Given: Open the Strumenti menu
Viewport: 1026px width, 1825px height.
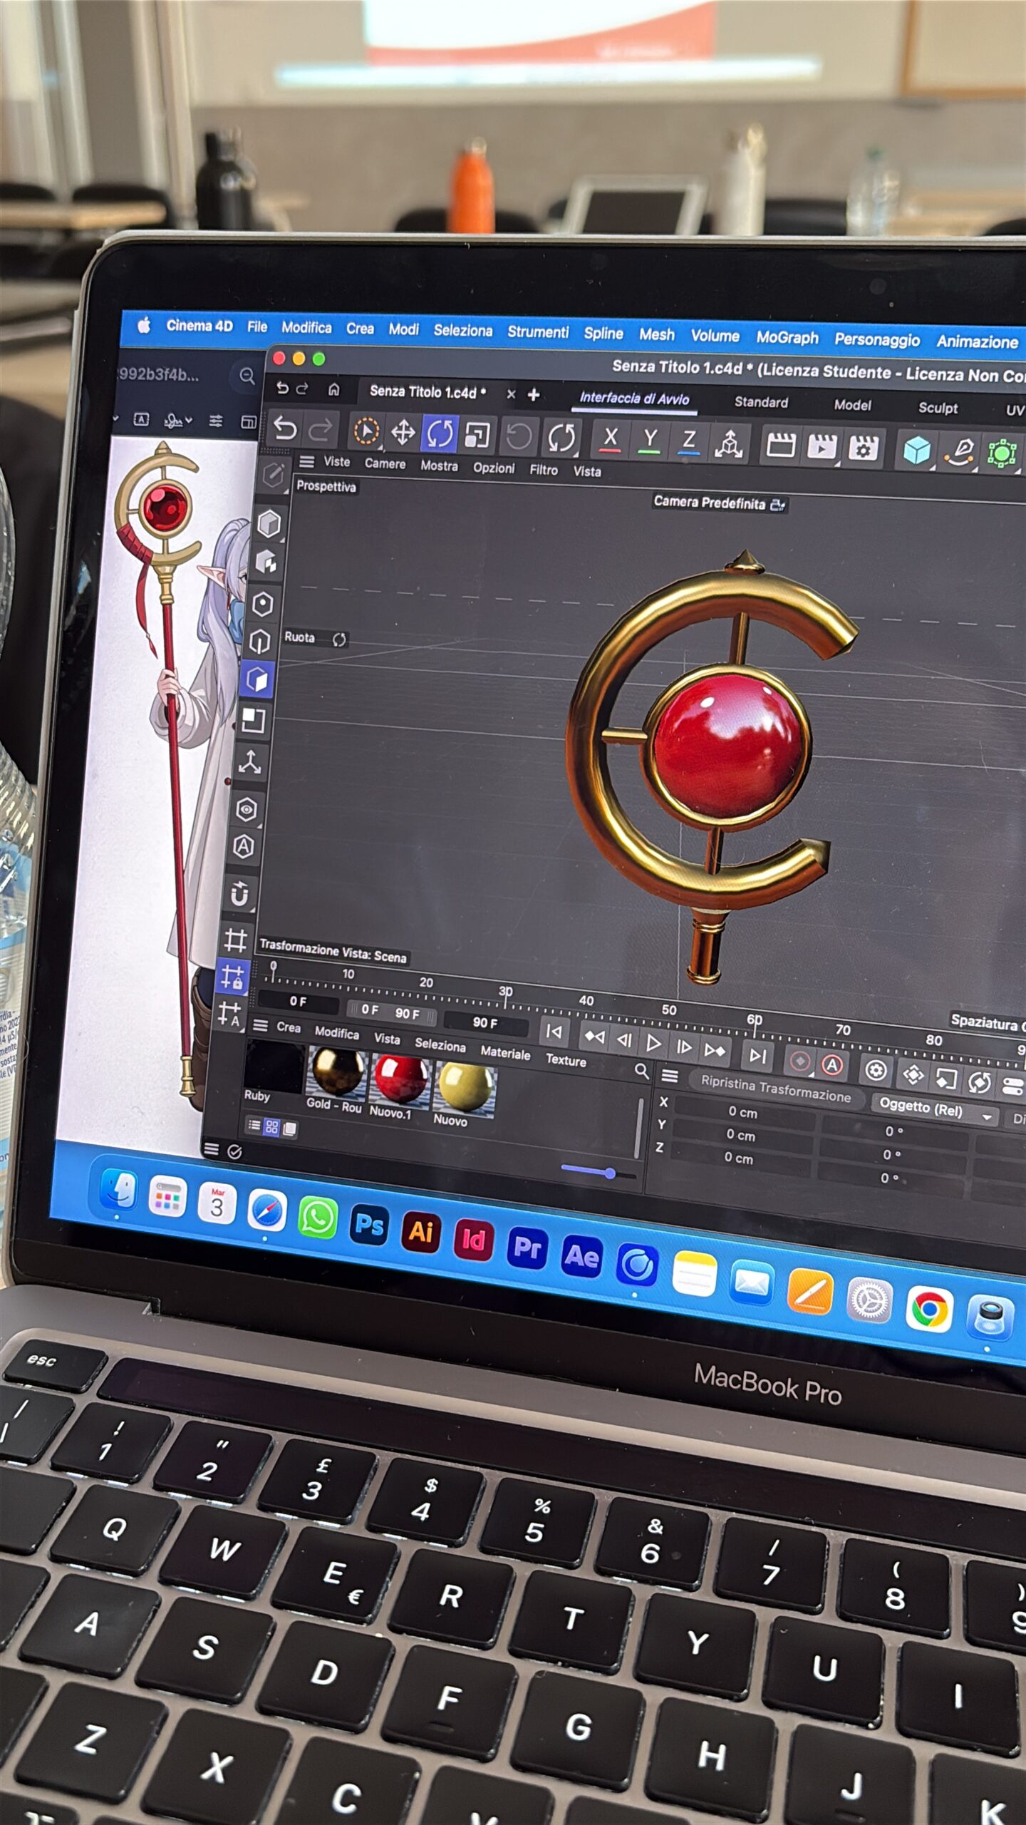Looking at the screenshot, I should point(538,331).
